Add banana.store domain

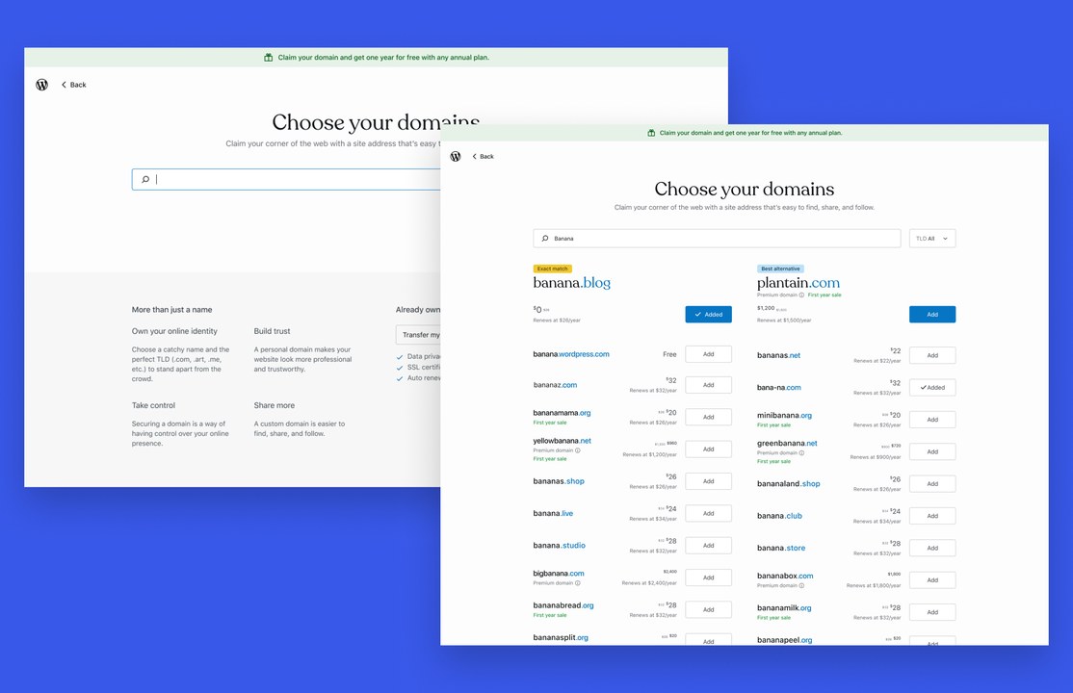932,549
